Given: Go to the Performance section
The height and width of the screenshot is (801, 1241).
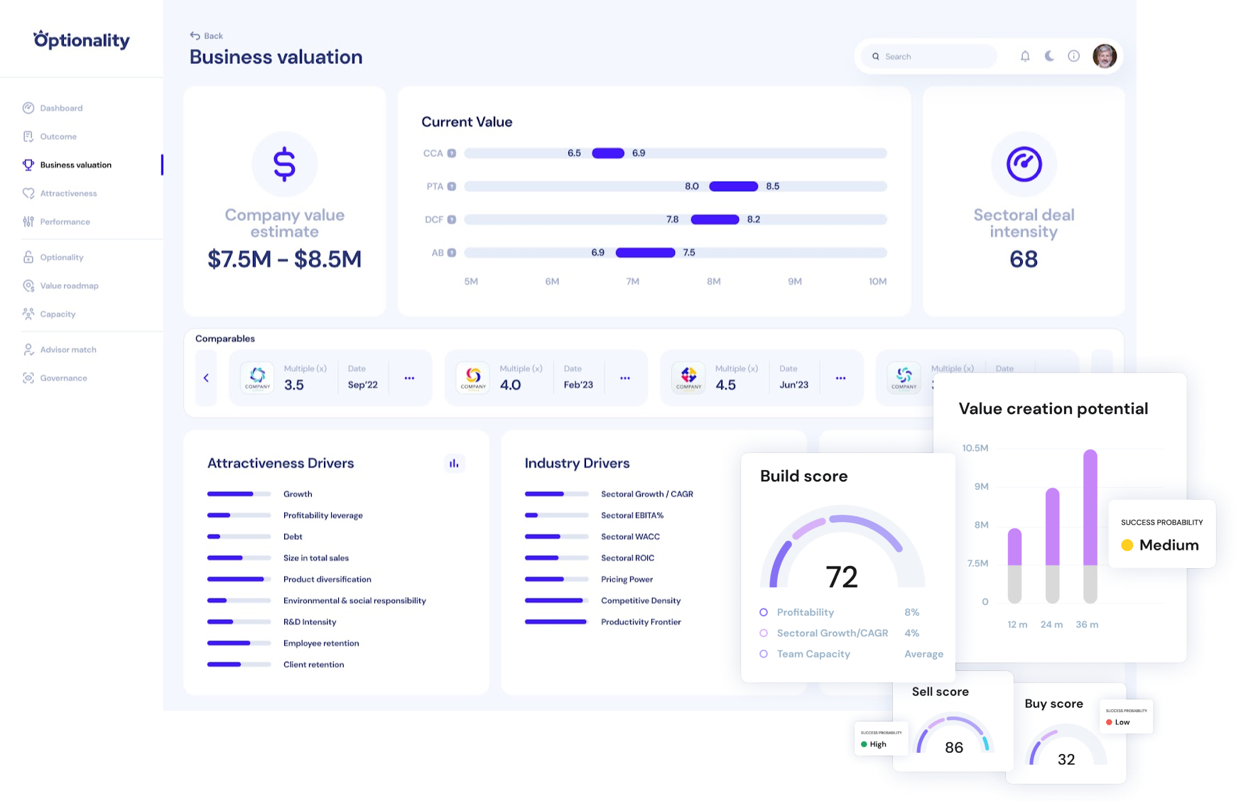Looking at the screenshot, I should [65, 222].
